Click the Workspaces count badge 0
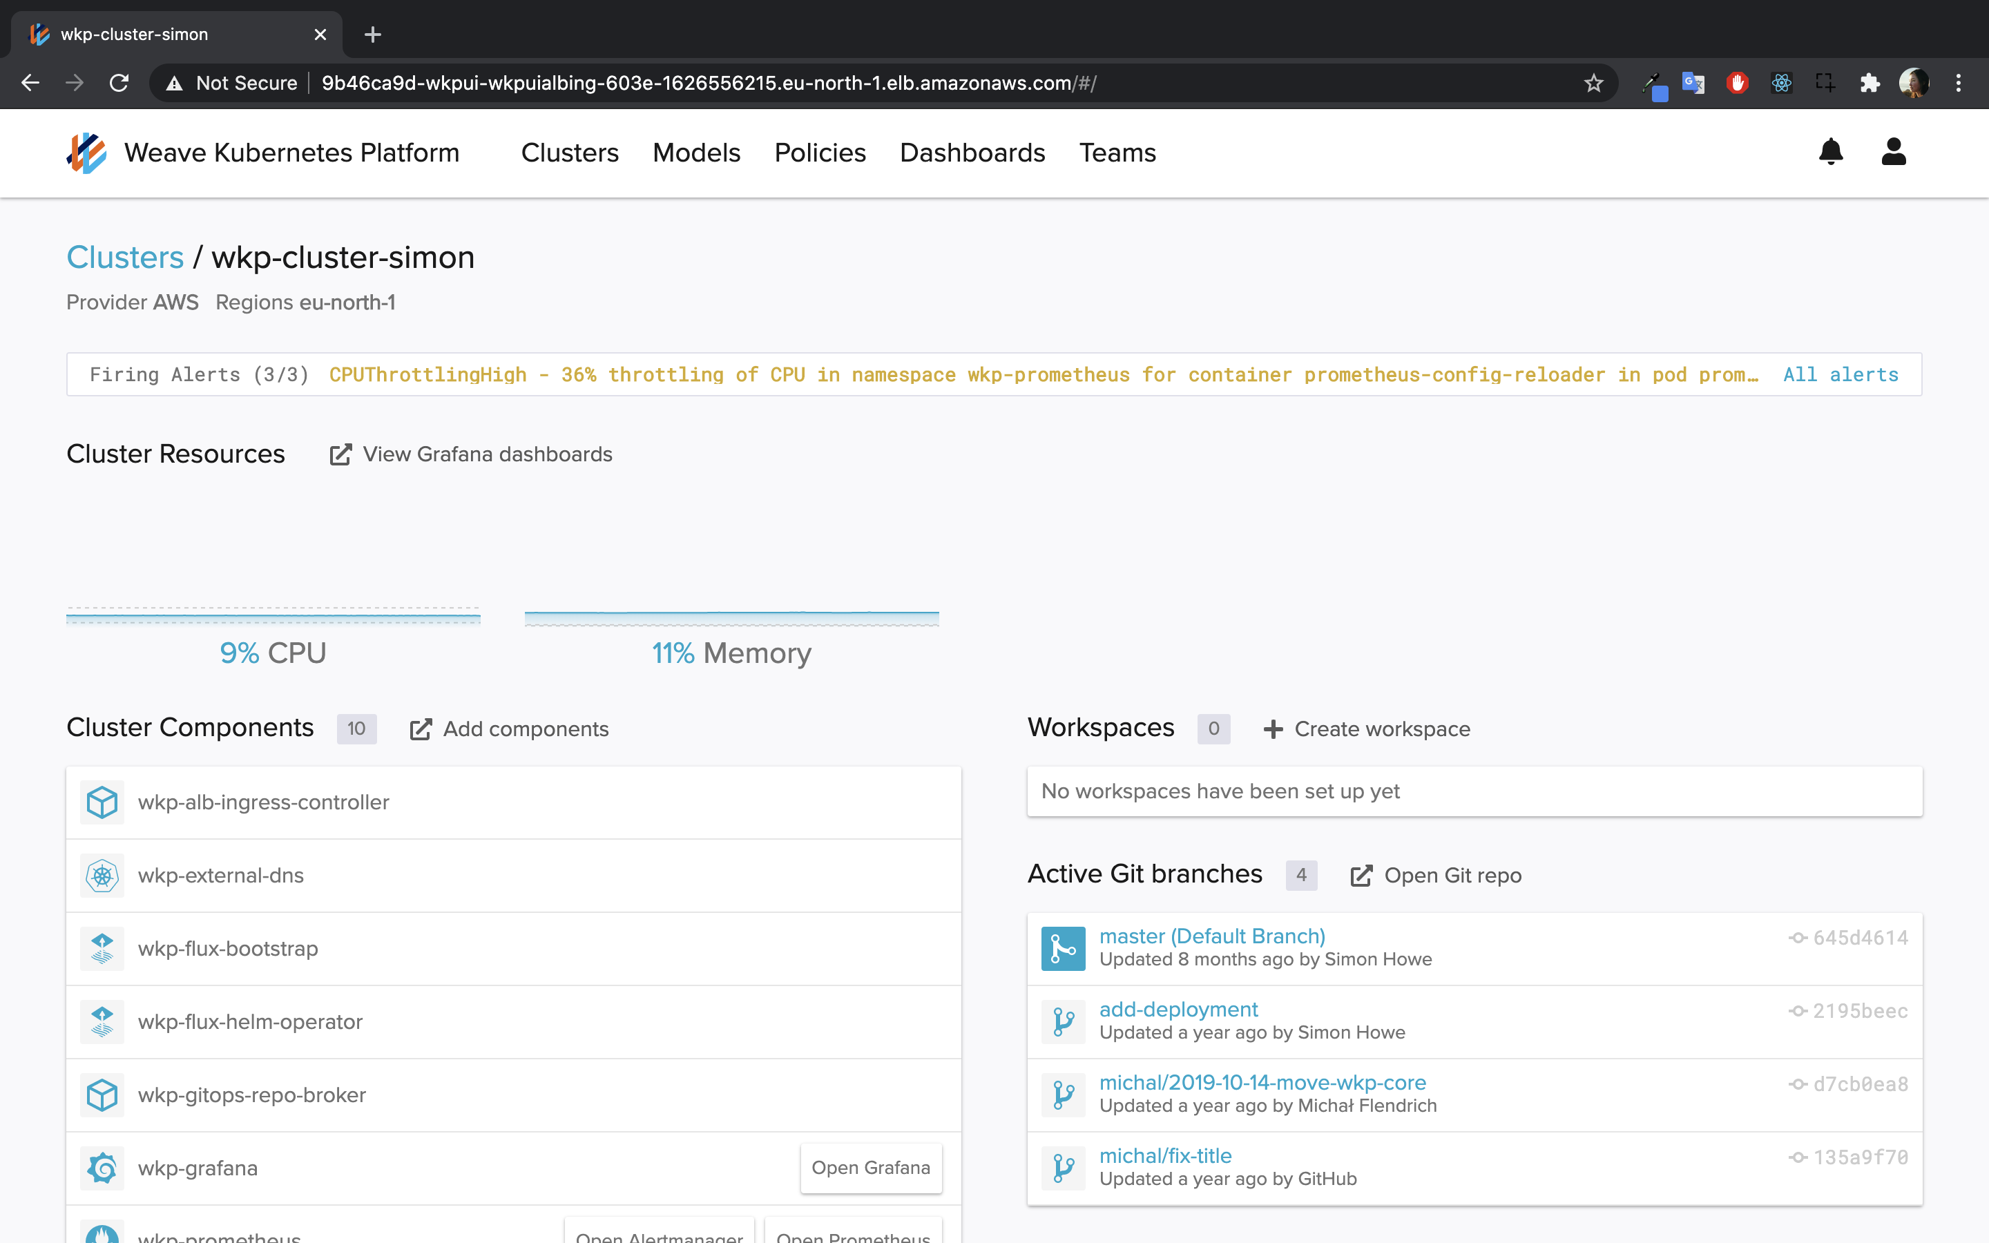This screenshot has height=1243, width=1989. tap(1213, 729)
